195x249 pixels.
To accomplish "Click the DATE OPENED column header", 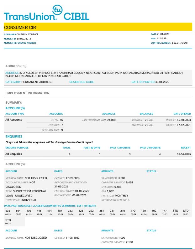I will tap(182, 114).
